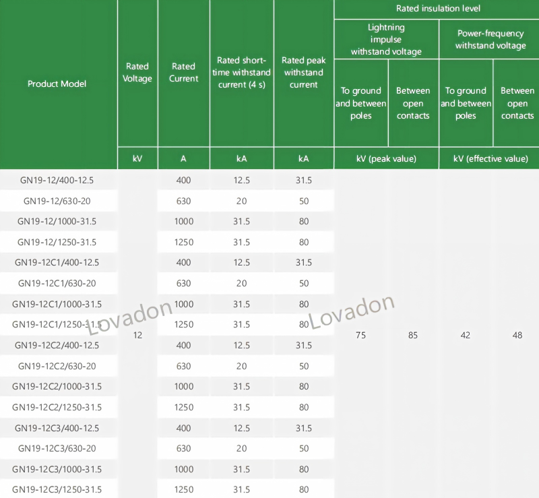Click model "GN19-12/630-20"
Image resolution: width=539 pixels, height=498 pixels.
point(57,201)
